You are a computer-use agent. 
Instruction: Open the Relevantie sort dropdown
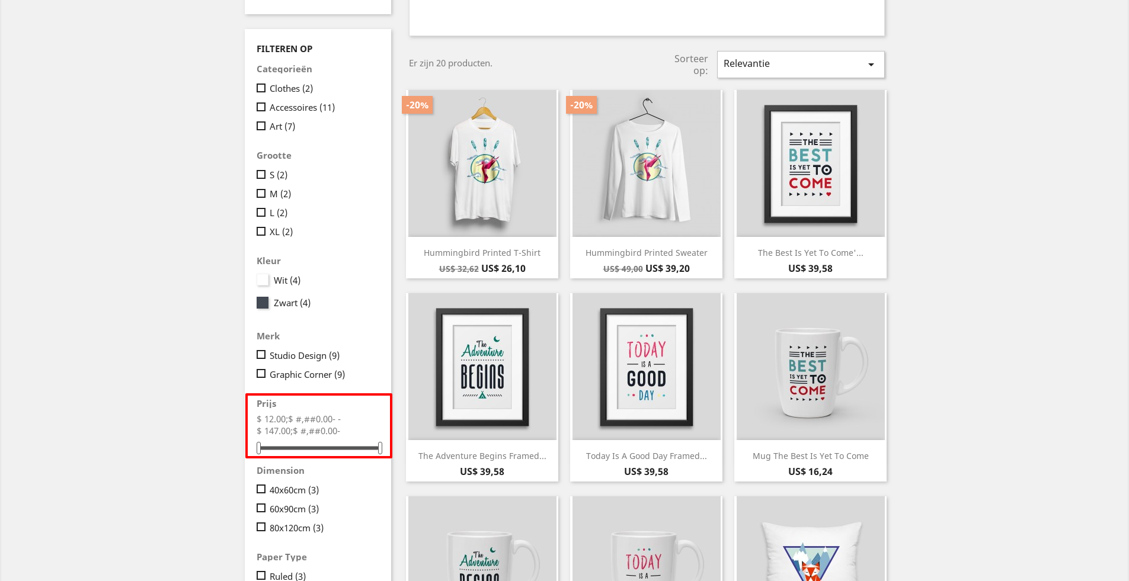(x=801, y=65)
